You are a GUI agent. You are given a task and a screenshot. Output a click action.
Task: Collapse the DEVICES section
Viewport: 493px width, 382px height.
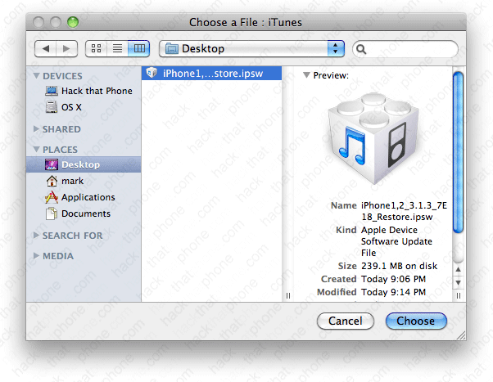coord(36,76)
